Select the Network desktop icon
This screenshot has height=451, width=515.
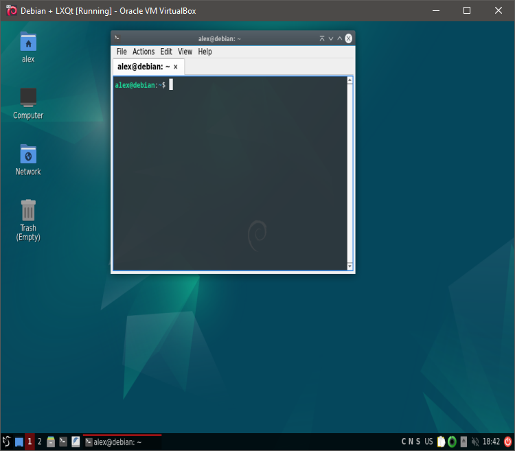point(28,160)
